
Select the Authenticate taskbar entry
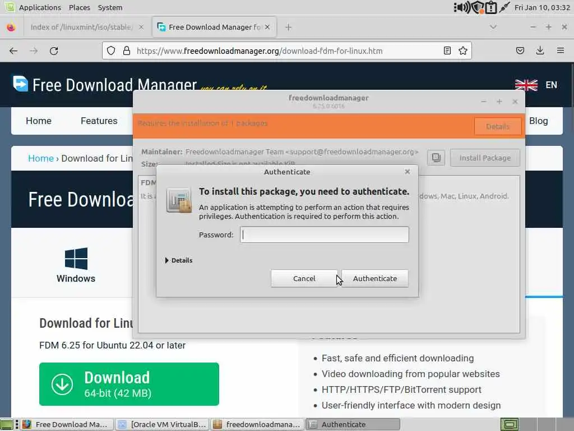[x=353, y=424]
